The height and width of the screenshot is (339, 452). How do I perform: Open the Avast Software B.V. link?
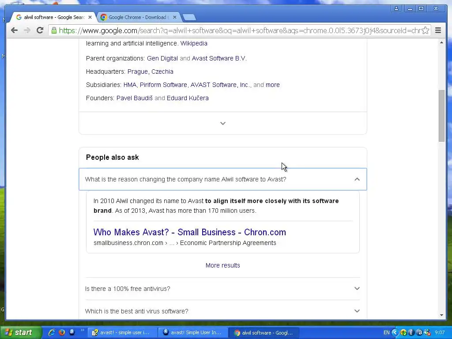(219, 58)
